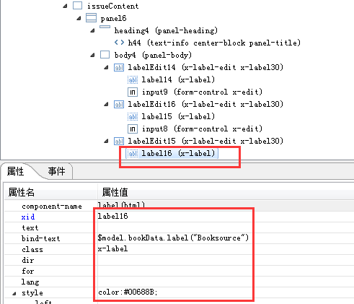Click the label15 label icon

click(x=133, y=116)
